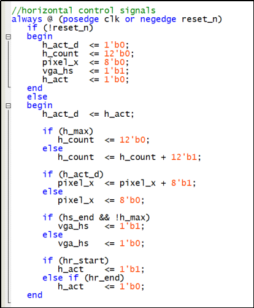Click the "end" keyword closing the reset block
Viewport: 254px width, 308px height.
click(x=34, y=89)
